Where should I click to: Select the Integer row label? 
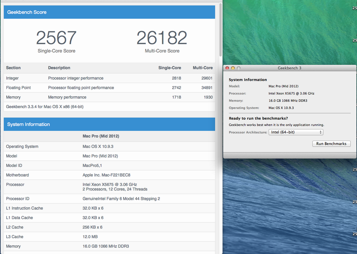12,78
